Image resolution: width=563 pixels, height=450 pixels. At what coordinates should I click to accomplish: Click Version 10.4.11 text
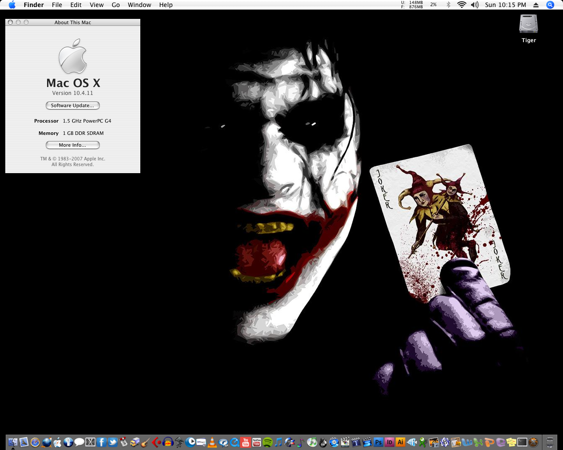pos(73,93)
